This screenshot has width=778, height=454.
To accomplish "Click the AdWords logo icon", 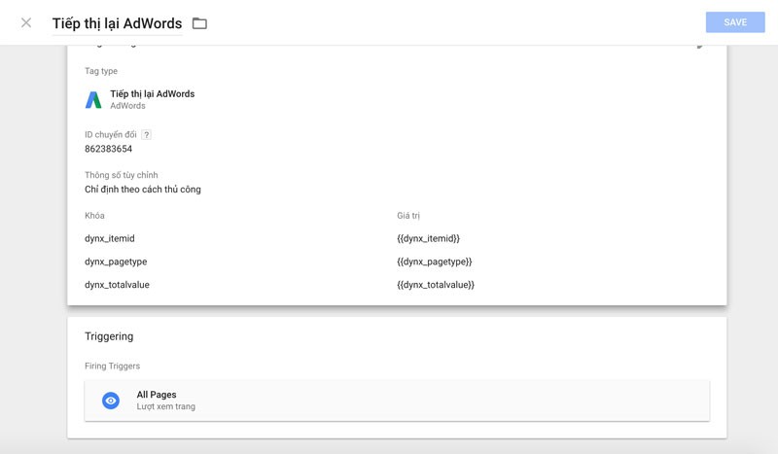I will 93,100.
